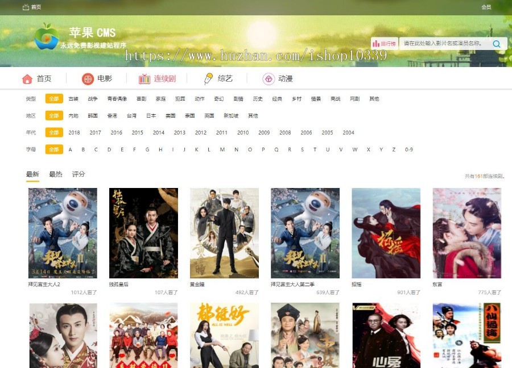Open the 排行榜 ranking chart icon
The width and height of the screenshot is (512, 368).
(377, 44)
